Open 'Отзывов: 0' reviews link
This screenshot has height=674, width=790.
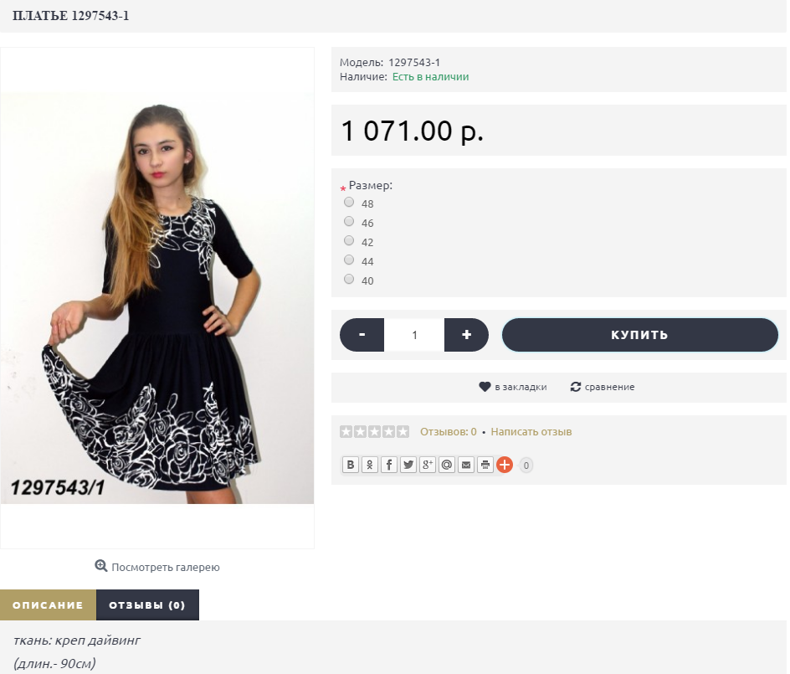(449, 431)
